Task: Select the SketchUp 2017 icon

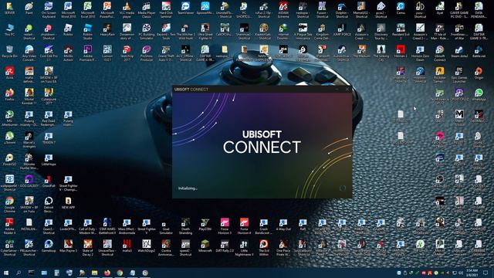Action: pyautogui.click(x=127, y=53)
